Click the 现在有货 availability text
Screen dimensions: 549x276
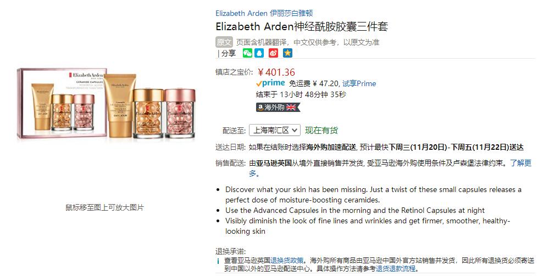coord(321,131)
